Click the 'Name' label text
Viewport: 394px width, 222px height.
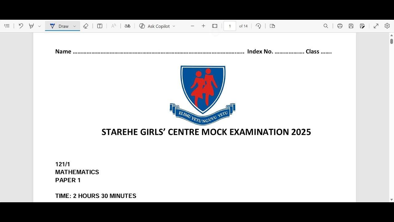coord(63,51)
